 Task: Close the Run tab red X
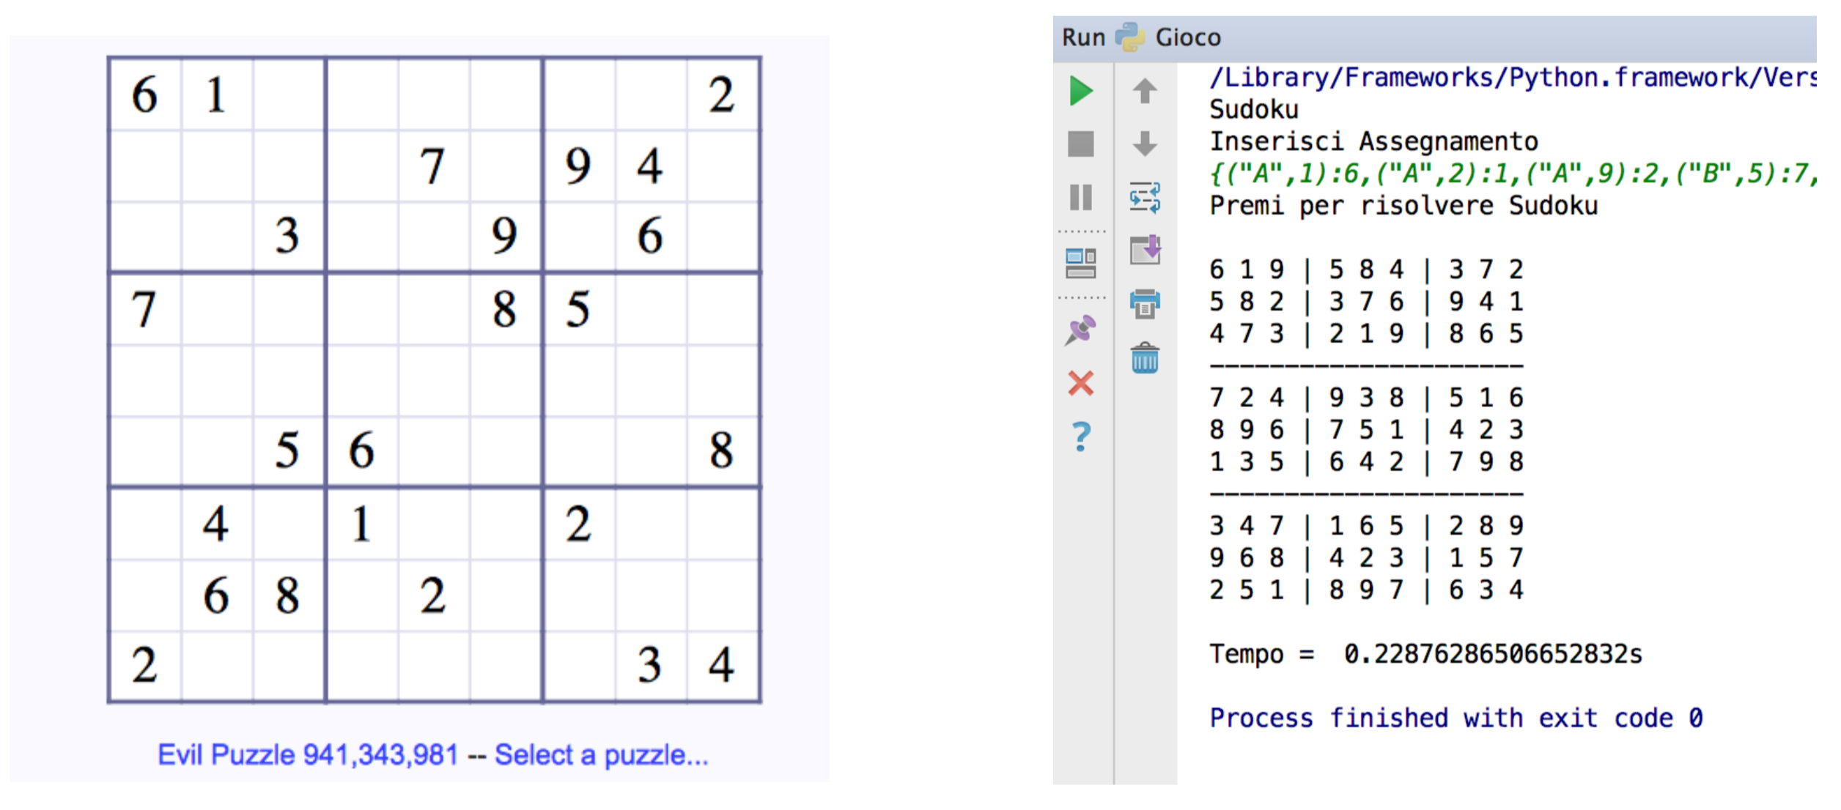pyautogui.click(x=1081, y=383)
